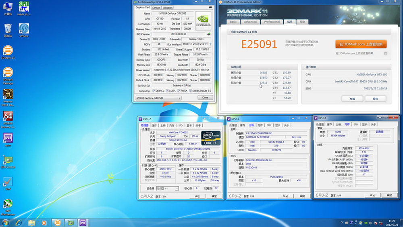Open Windows Media Player on taskbar
Viewport: 403px width, 227px height.
pos(44,223)
